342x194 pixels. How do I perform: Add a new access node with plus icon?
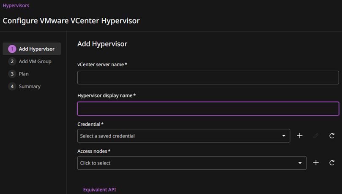pos(316,163)
